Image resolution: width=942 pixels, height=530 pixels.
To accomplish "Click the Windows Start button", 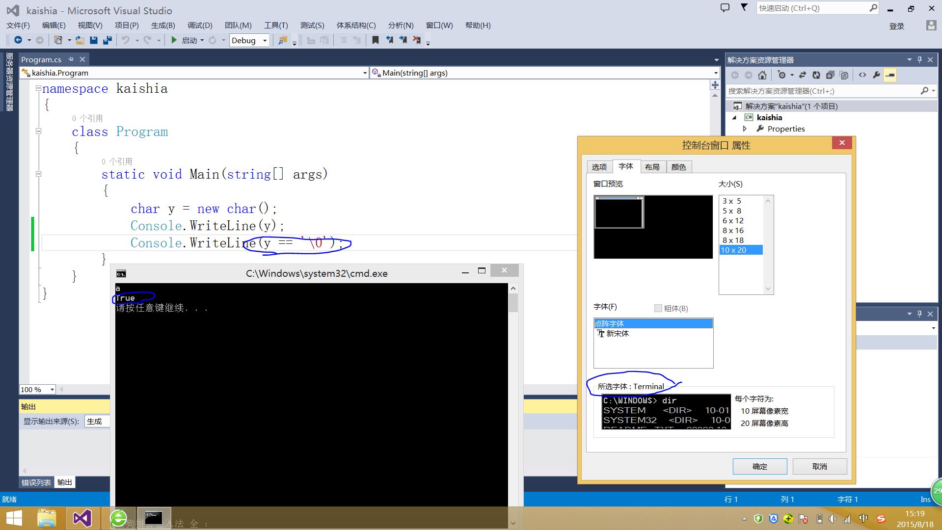I will (x=14, y=518).
